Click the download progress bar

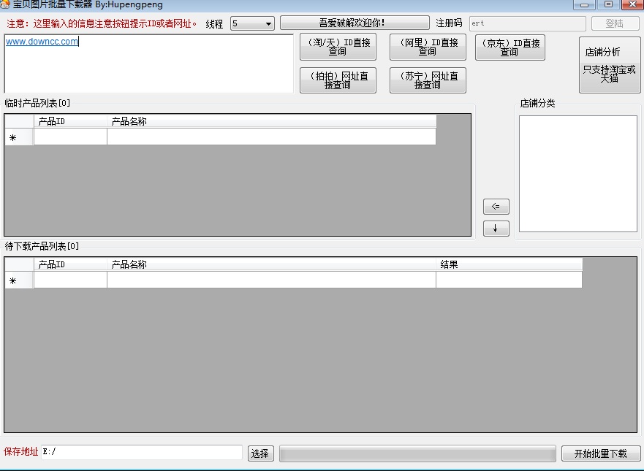pyautogui.click(x=417, y=453)
